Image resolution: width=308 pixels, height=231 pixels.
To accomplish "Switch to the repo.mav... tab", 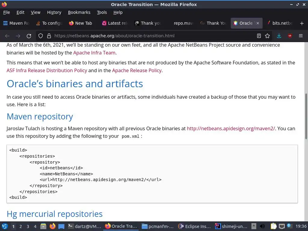I will (181, 23).
